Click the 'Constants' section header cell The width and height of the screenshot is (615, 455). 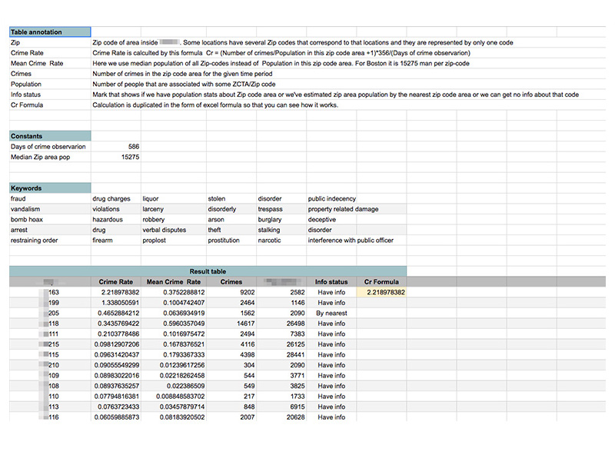point(49,136)
